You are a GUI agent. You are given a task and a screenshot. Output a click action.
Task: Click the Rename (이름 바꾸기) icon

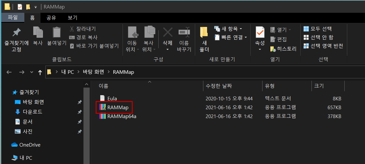coord(184,32)
